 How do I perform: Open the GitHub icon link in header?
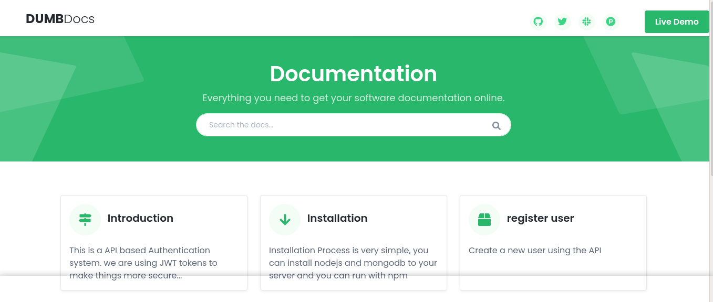tap(538, 21)
